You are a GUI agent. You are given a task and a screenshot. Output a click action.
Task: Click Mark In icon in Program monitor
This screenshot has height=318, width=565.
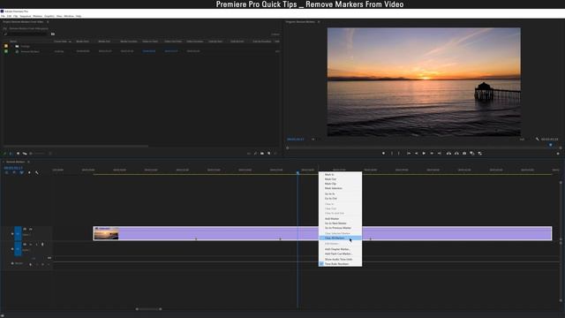point(392,154)
